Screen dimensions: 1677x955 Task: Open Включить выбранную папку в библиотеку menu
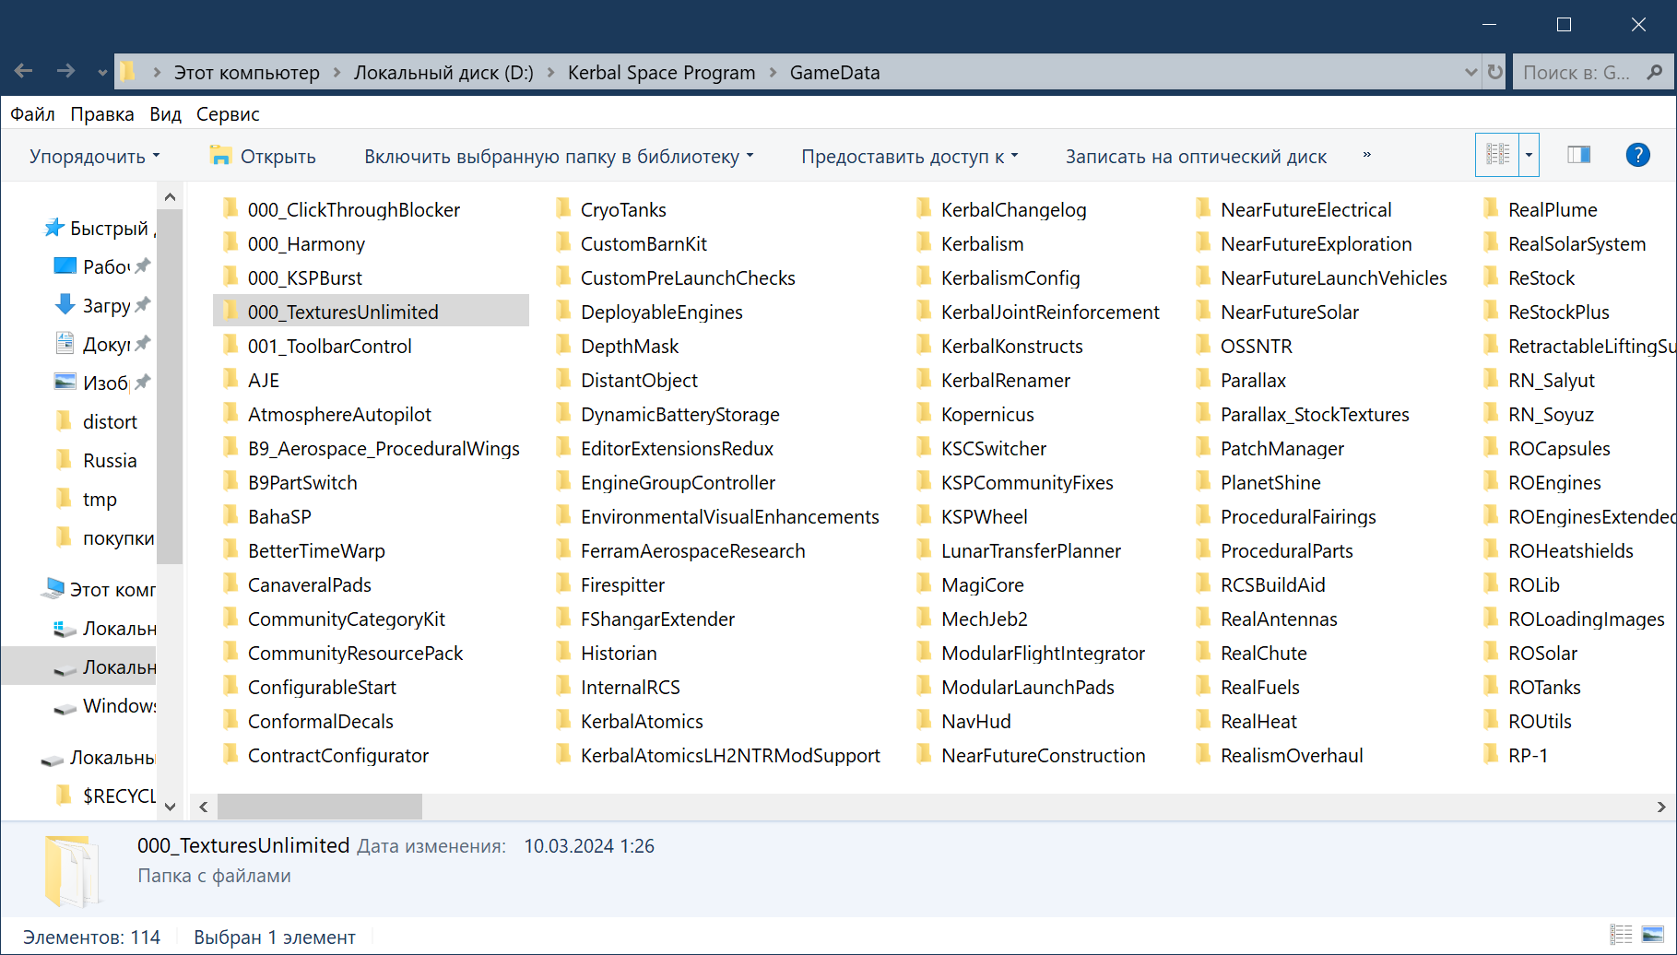point(559,156)
